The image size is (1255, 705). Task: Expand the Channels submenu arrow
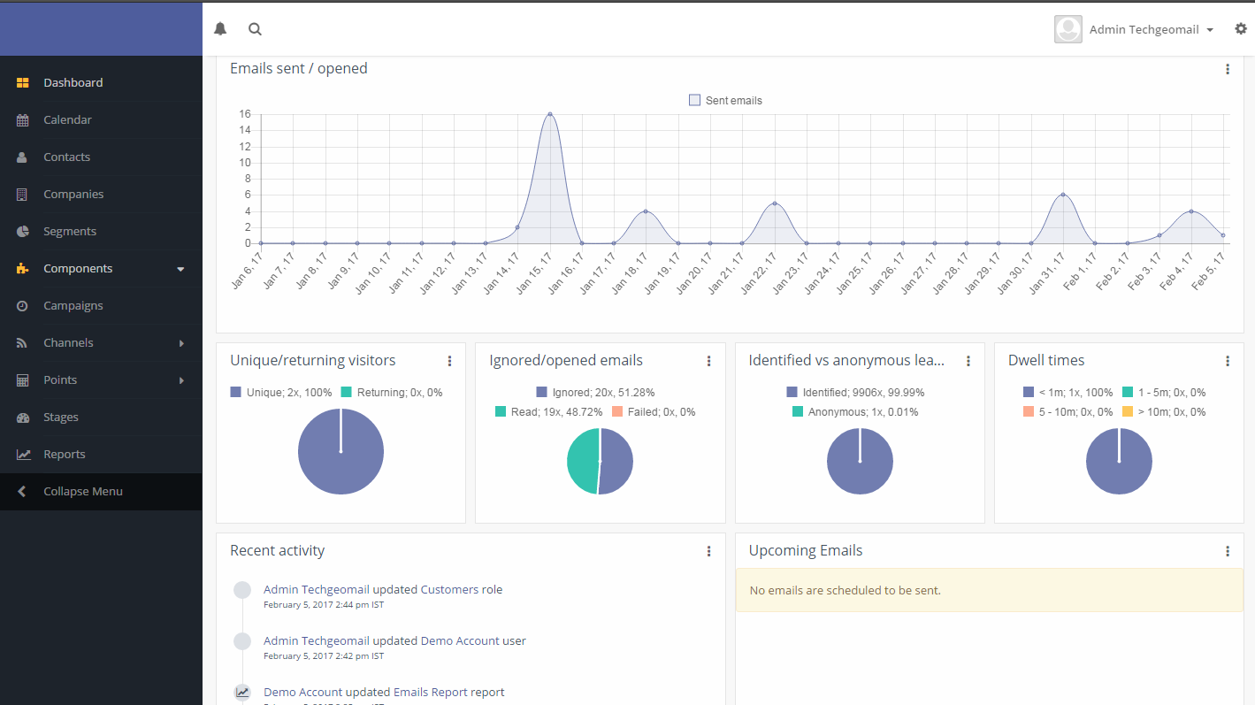click(x=181, y=343)
